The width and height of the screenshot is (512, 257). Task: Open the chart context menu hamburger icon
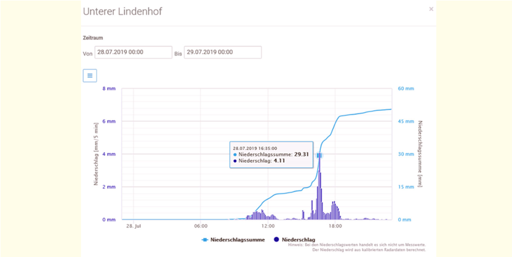point(90,76)
